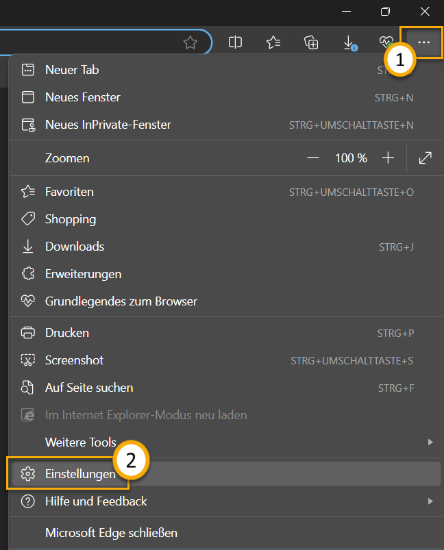Choose Erweiterungen in the menu
444x550 pixels.
(x=83, y=274)
